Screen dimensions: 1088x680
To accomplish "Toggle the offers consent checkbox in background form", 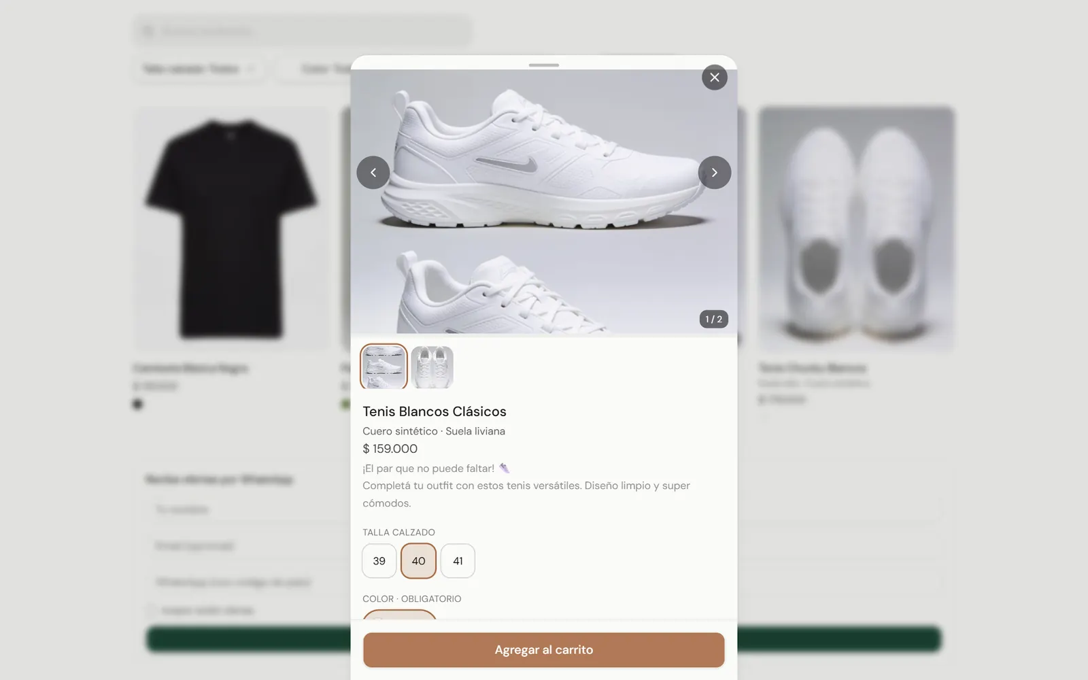I will click(x=151, y=611).
